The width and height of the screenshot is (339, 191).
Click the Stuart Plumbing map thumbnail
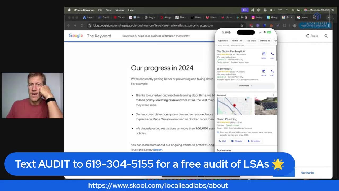tap(235, 106)
